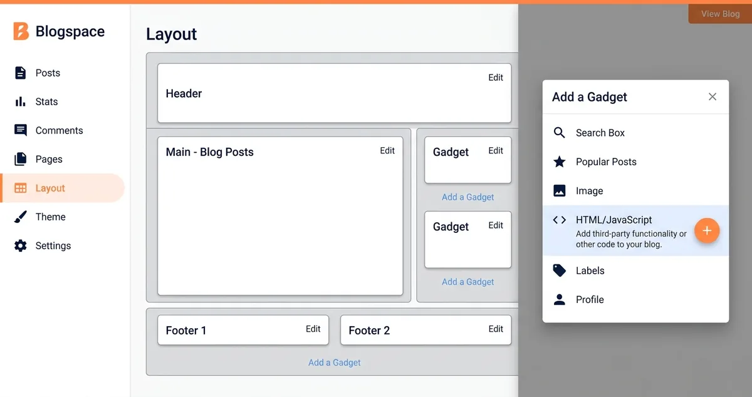
Task: Click the Layout page heading
Action: [171, 34]
